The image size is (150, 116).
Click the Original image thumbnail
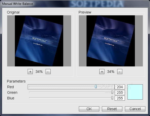(x=39, y=41)
